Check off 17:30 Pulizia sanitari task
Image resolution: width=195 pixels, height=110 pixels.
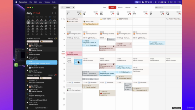click(x=84, y=86)
